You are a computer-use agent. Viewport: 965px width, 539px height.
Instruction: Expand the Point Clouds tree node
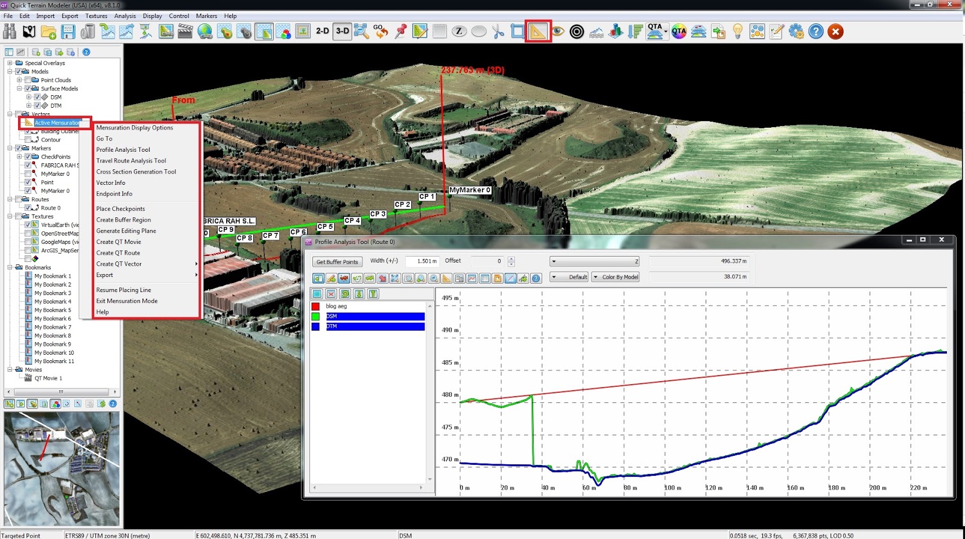19,79
